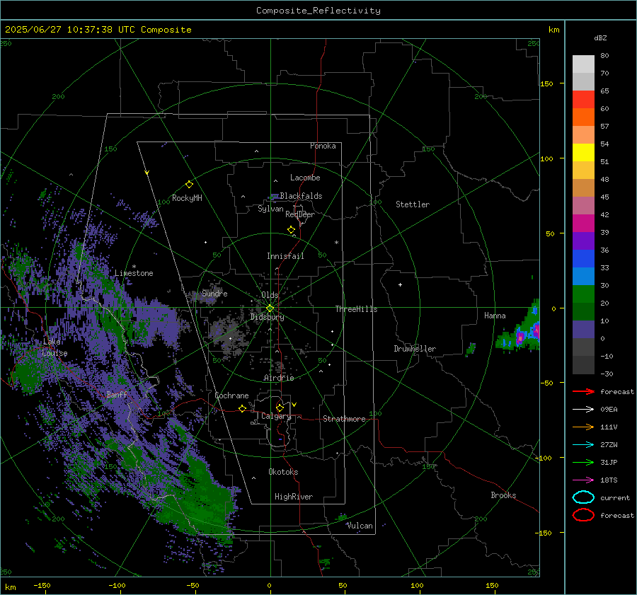Image resolution: width=637 pixels, height=595 pixels.
Task: Click the Stettler city label
Action: coord(413,204)
